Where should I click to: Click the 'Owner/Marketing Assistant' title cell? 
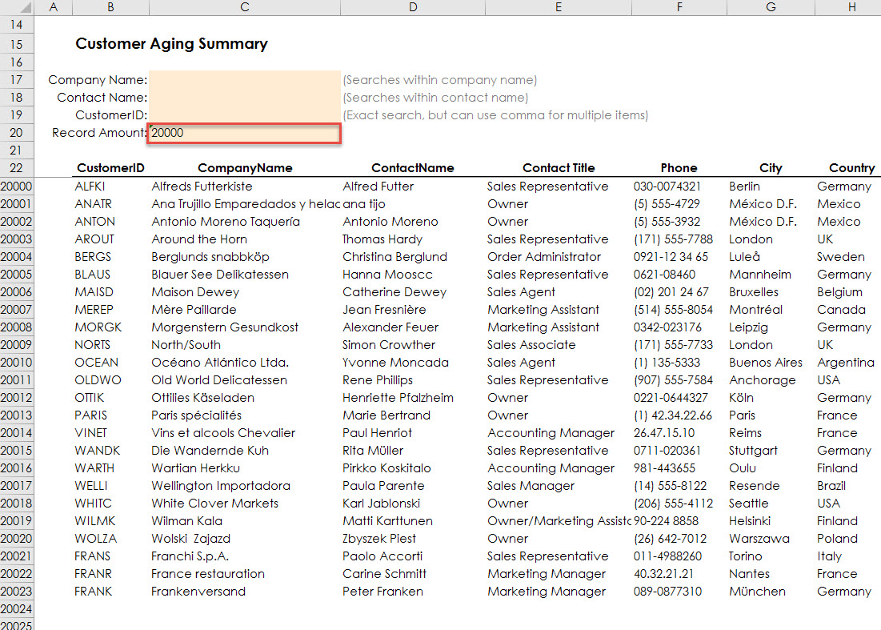pos(559,521)
